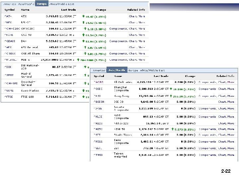Viewport: 239px width, 179px height.
Task: Open the ^SETI symbol link
Action: pos(98,148)
